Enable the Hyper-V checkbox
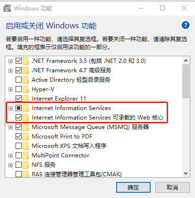The height and width of the screenshot is (198, 195). 18,89
